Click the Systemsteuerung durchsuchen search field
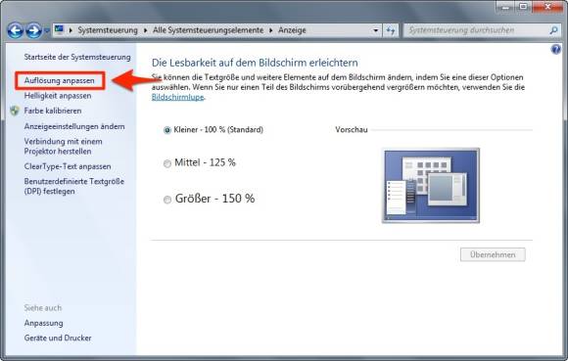This screenshot has width=568, height=361. tap(476, 30)
